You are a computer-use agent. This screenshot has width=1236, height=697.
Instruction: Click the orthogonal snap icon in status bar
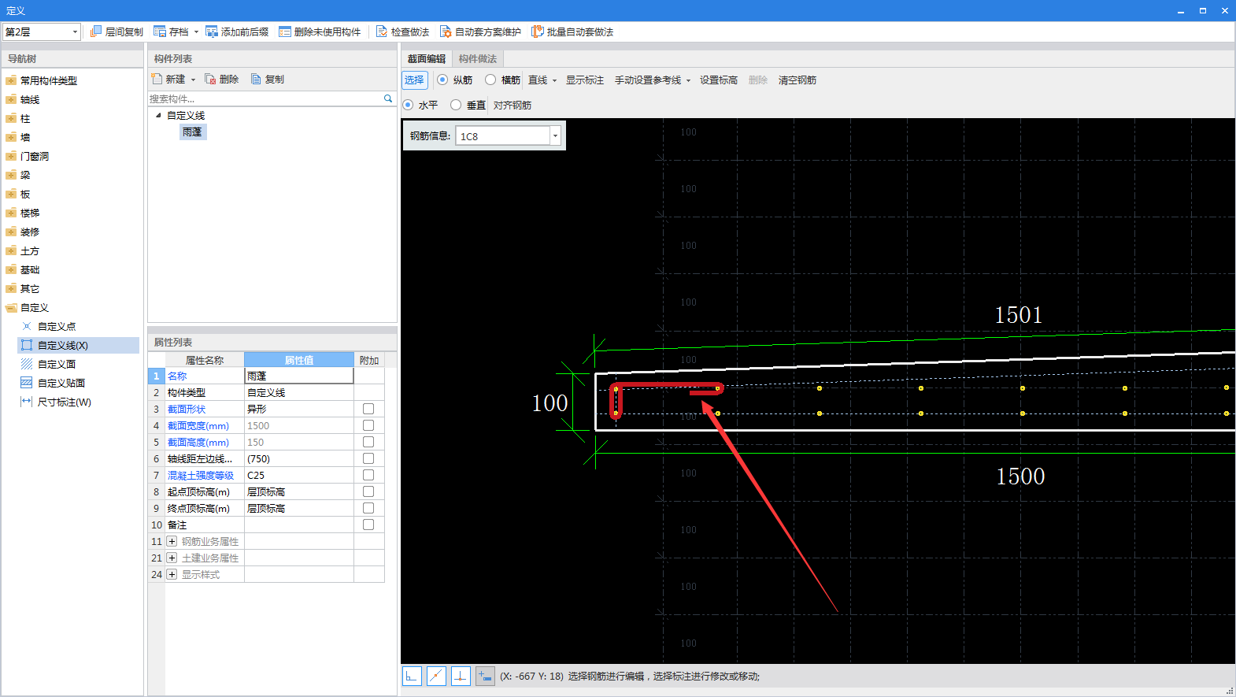click(412, 676)
